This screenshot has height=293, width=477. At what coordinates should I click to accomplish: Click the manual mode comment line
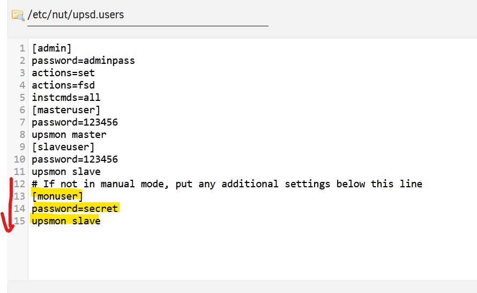(x=227, y=184)
